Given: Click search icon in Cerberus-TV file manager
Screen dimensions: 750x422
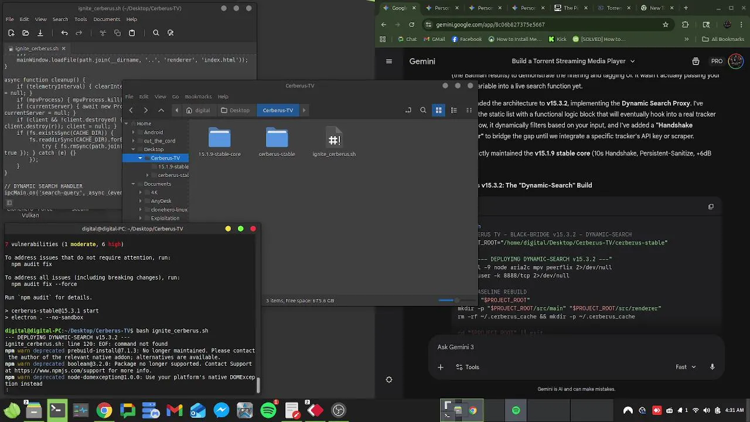Looking at the screenshot, I should click(423, 110).
